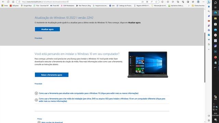
Task: Open Registro ANVISA bookmark
Action: [142, 6]
